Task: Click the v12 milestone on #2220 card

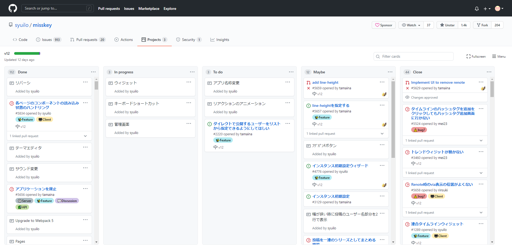Action: pos(218,147)
